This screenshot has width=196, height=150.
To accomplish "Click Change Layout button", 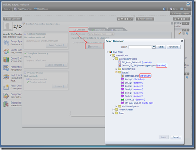I will 181,13.
